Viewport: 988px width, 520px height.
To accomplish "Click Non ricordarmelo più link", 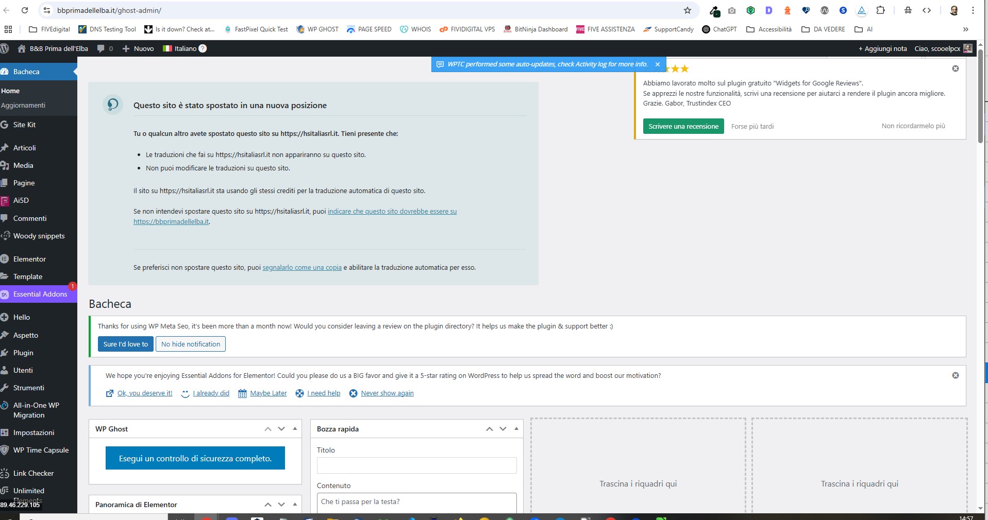I will [x=913, y=126].
